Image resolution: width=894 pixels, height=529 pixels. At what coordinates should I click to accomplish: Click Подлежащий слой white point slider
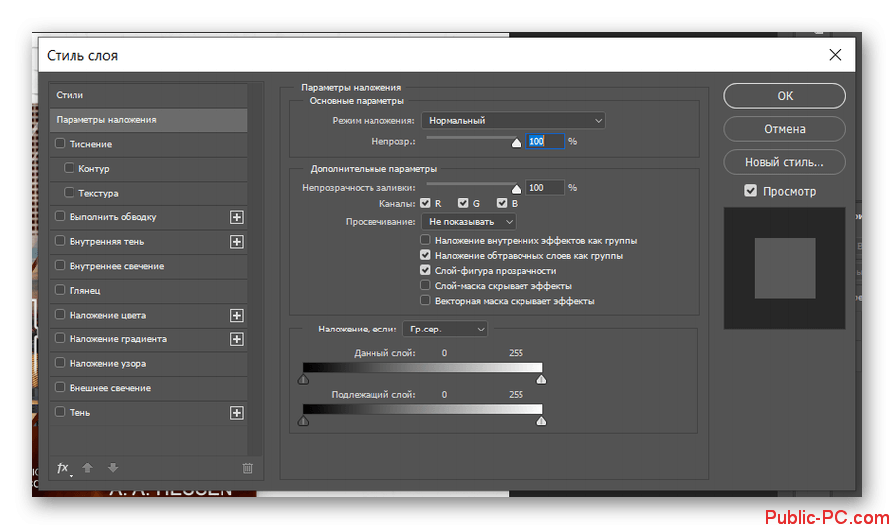[541, 421]
